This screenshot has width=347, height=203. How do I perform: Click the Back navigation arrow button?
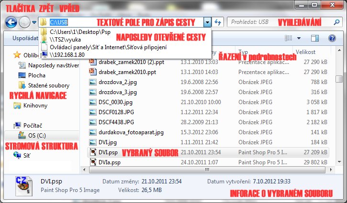tap(10, 22)
